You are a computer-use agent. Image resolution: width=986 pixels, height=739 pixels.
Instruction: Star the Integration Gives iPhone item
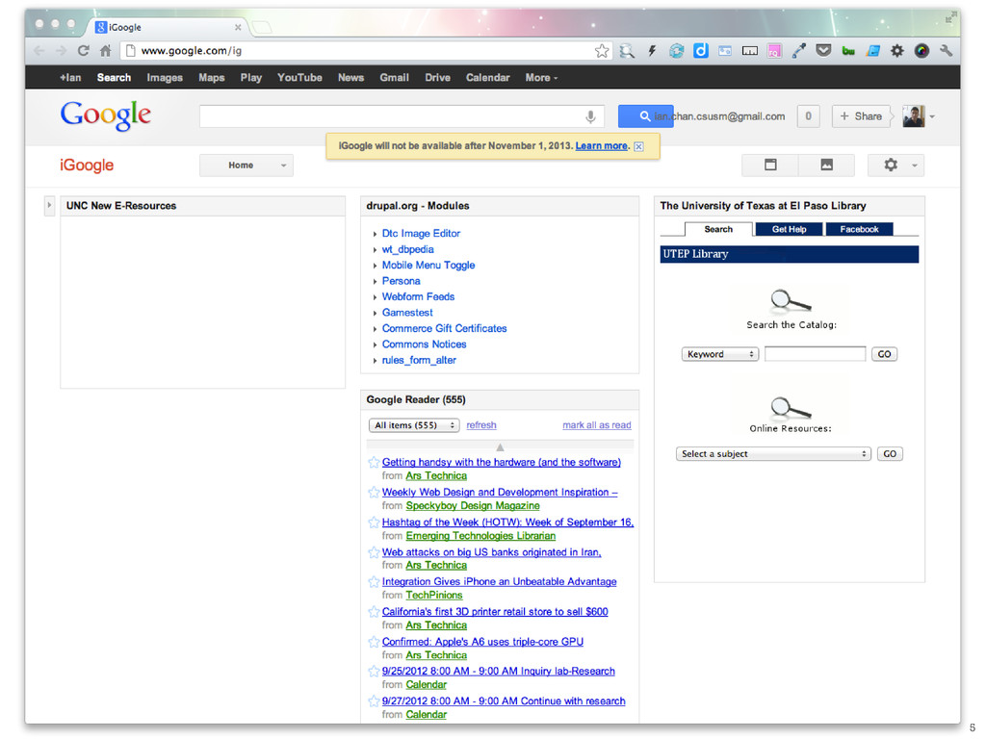tap(374, 582)
